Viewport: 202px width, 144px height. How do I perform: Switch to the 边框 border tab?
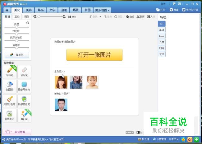click(x=64, y=10)
